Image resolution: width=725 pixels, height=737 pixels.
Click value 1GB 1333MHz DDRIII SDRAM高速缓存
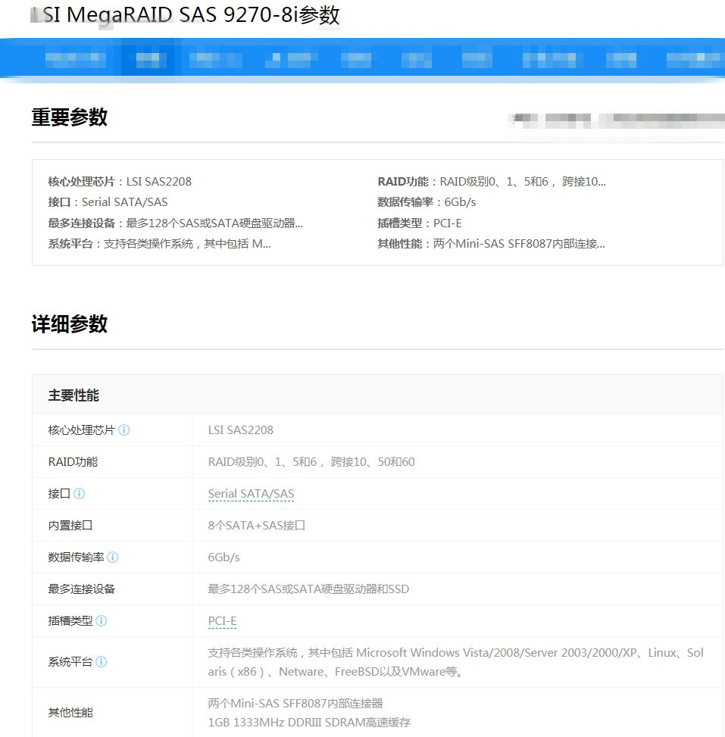[309, 723]
